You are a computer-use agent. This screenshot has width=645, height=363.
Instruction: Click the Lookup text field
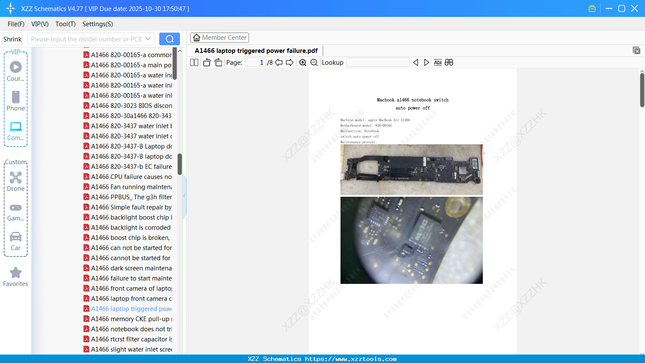click(x=378, y=63)
